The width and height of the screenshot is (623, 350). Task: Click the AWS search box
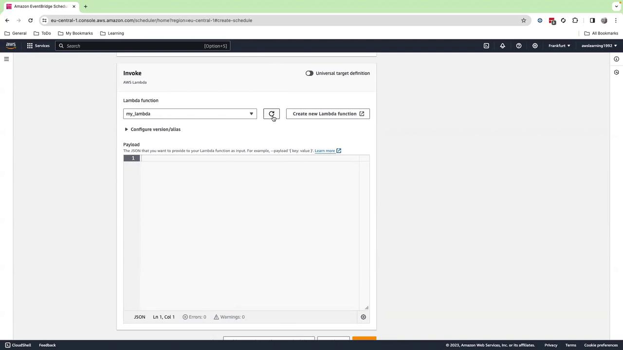click(143, 46)
